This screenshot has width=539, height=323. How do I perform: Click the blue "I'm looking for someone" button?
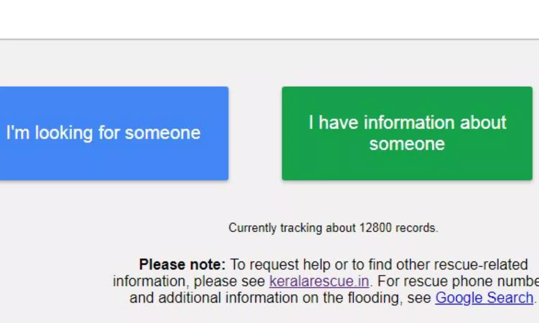click(114, 133)
